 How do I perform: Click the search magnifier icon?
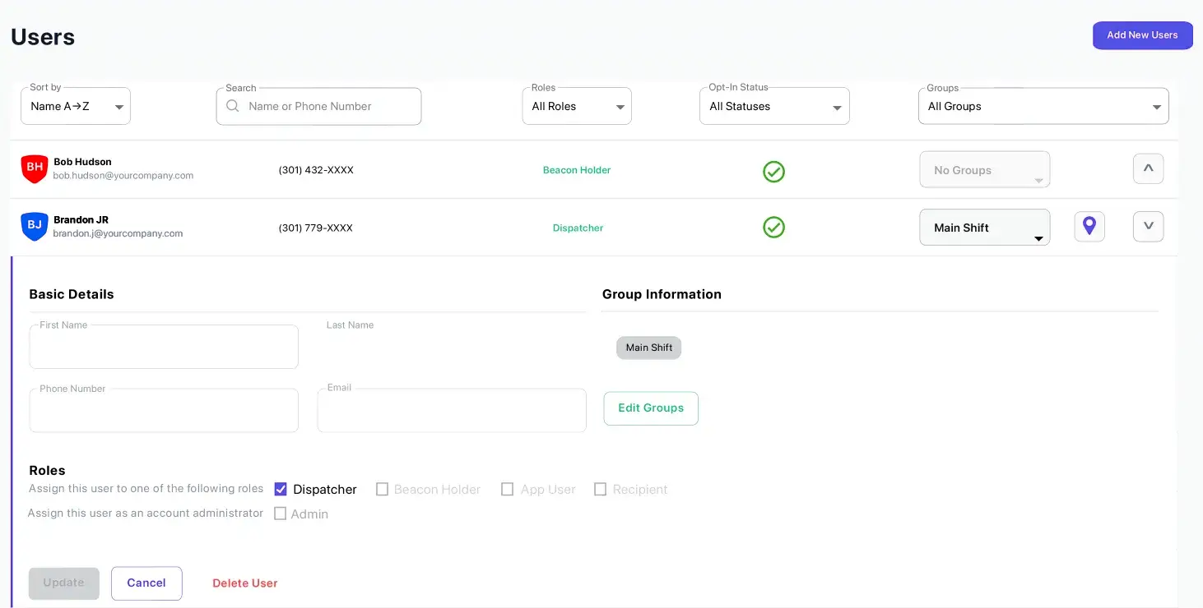click(x=233, y=106)
